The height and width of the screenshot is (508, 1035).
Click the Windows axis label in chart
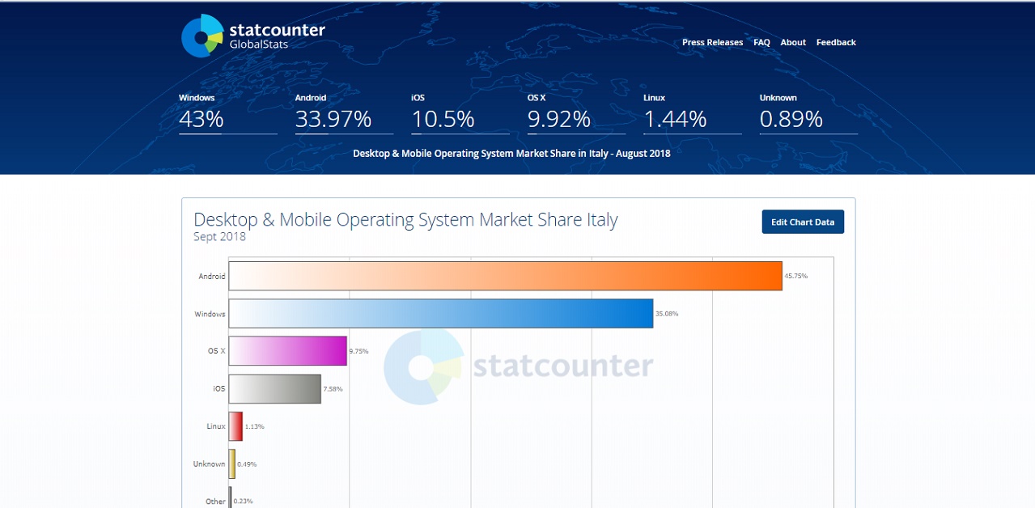click(210, 314)
